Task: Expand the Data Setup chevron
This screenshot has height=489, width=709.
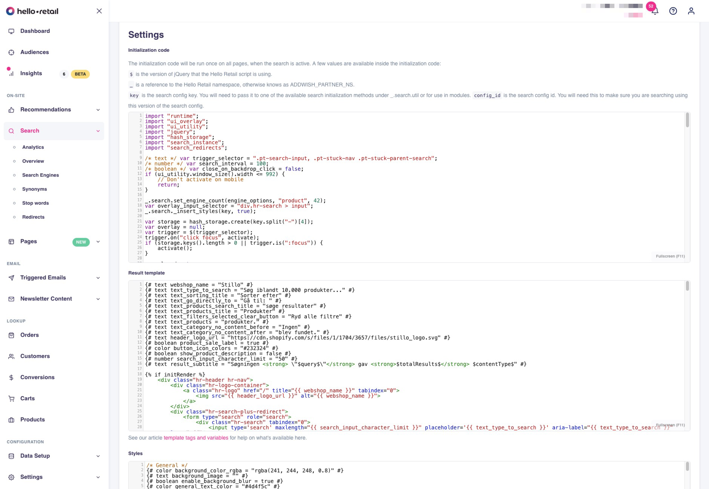Action: tap(98, 456)
